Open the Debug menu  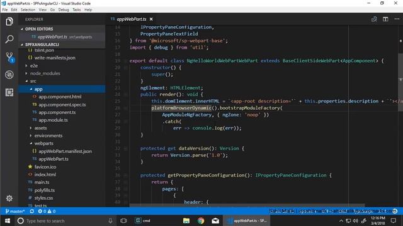(64, 10)
